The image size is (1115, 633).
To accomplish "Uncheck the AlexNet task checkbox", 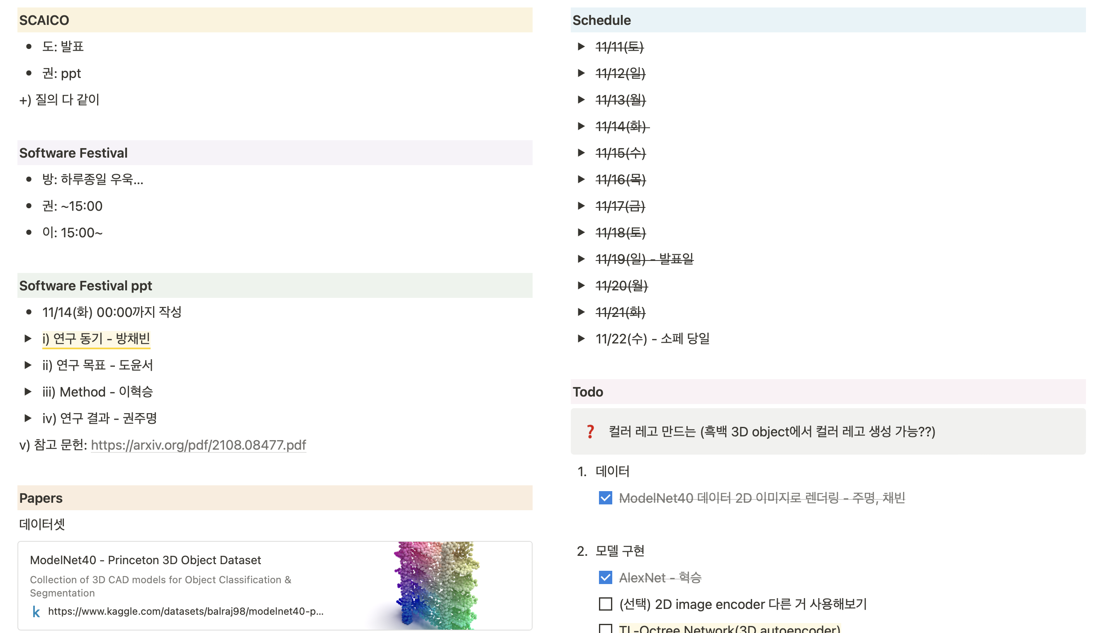I will [x=605, y=577].
